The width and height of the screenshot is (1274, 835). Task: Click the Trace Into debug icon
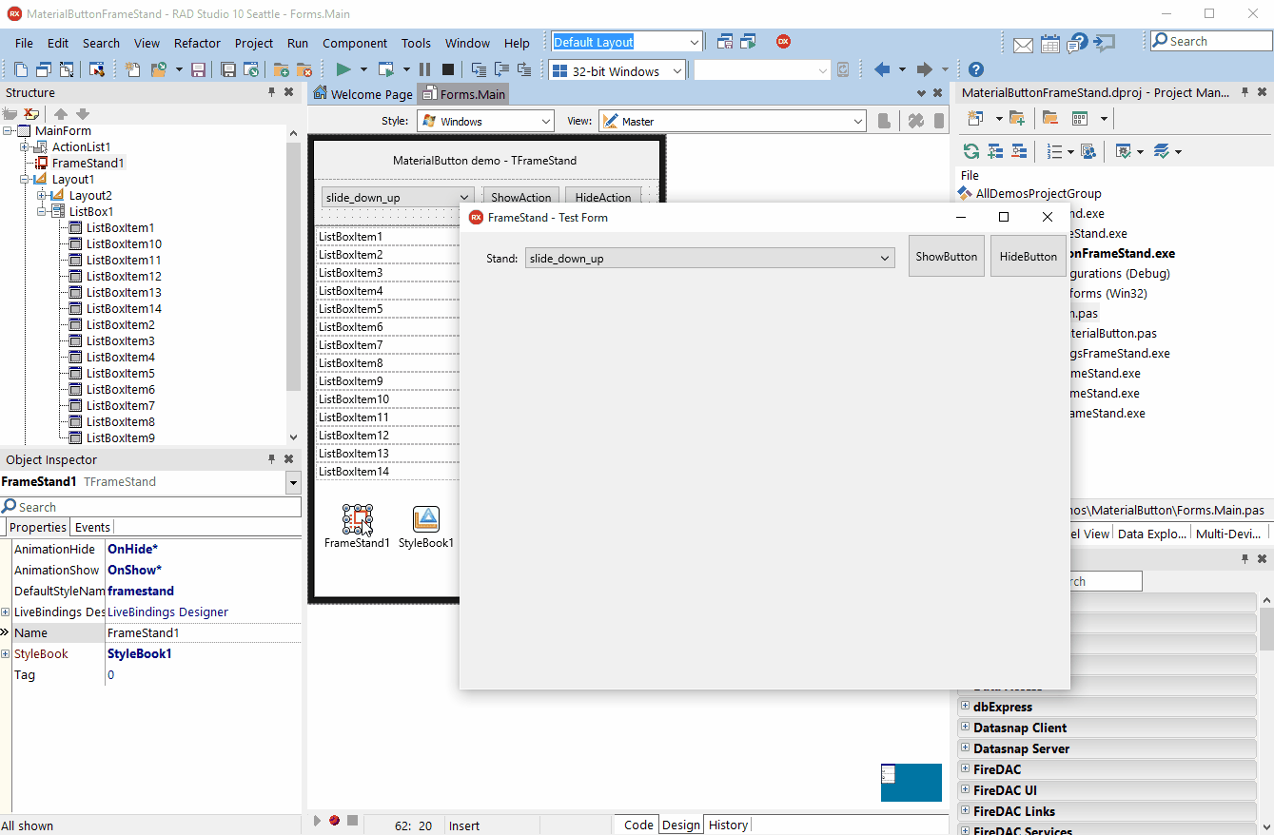[479, 69]
